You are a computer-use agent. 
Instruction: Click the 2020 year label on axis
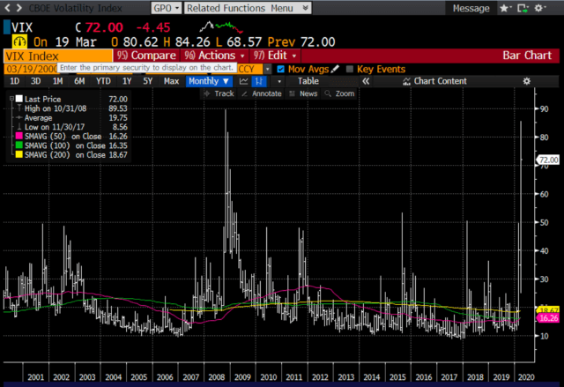click(526, 377)
